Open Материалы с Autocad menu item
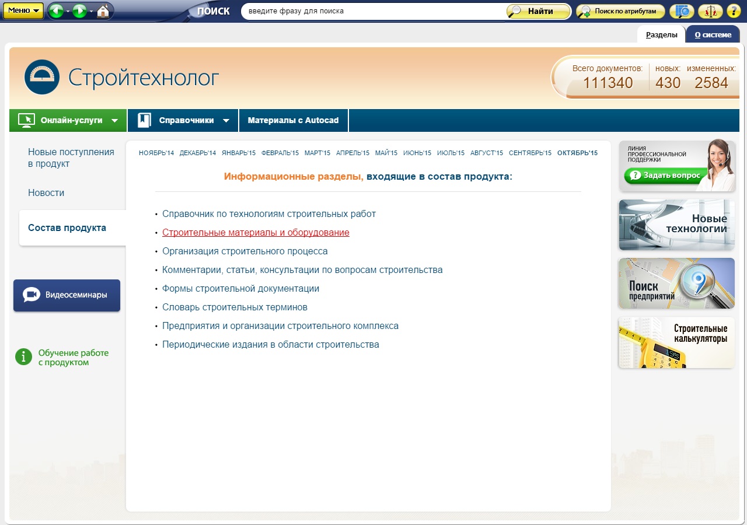747x525 pixels. click(293, 120)
